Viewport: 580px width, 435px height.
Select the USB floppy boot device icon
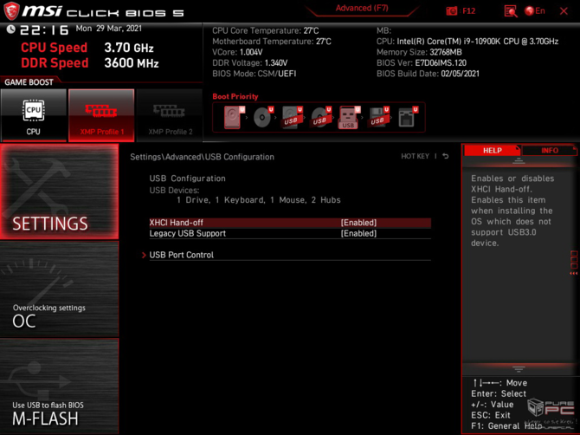(x=378, y=117)
